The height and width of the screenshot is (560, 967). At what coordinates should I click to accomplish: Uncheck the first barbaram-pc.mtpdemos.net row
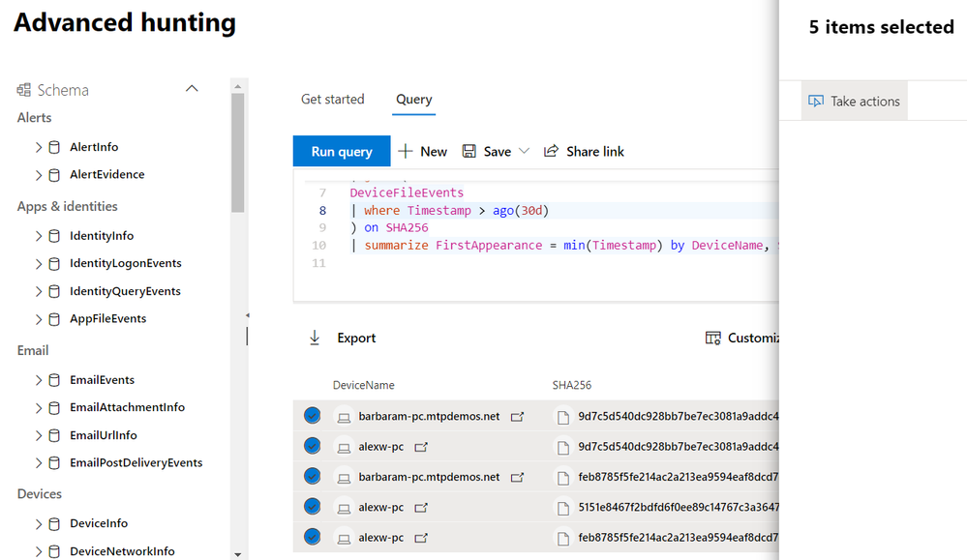pos(312,416)
